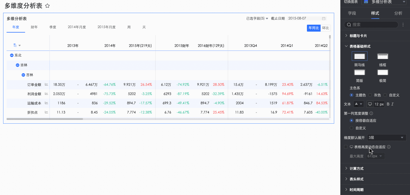Select the 灰色 main color radio
The width and height of the screenshot is (410, 195).
(x=370, y=95)
